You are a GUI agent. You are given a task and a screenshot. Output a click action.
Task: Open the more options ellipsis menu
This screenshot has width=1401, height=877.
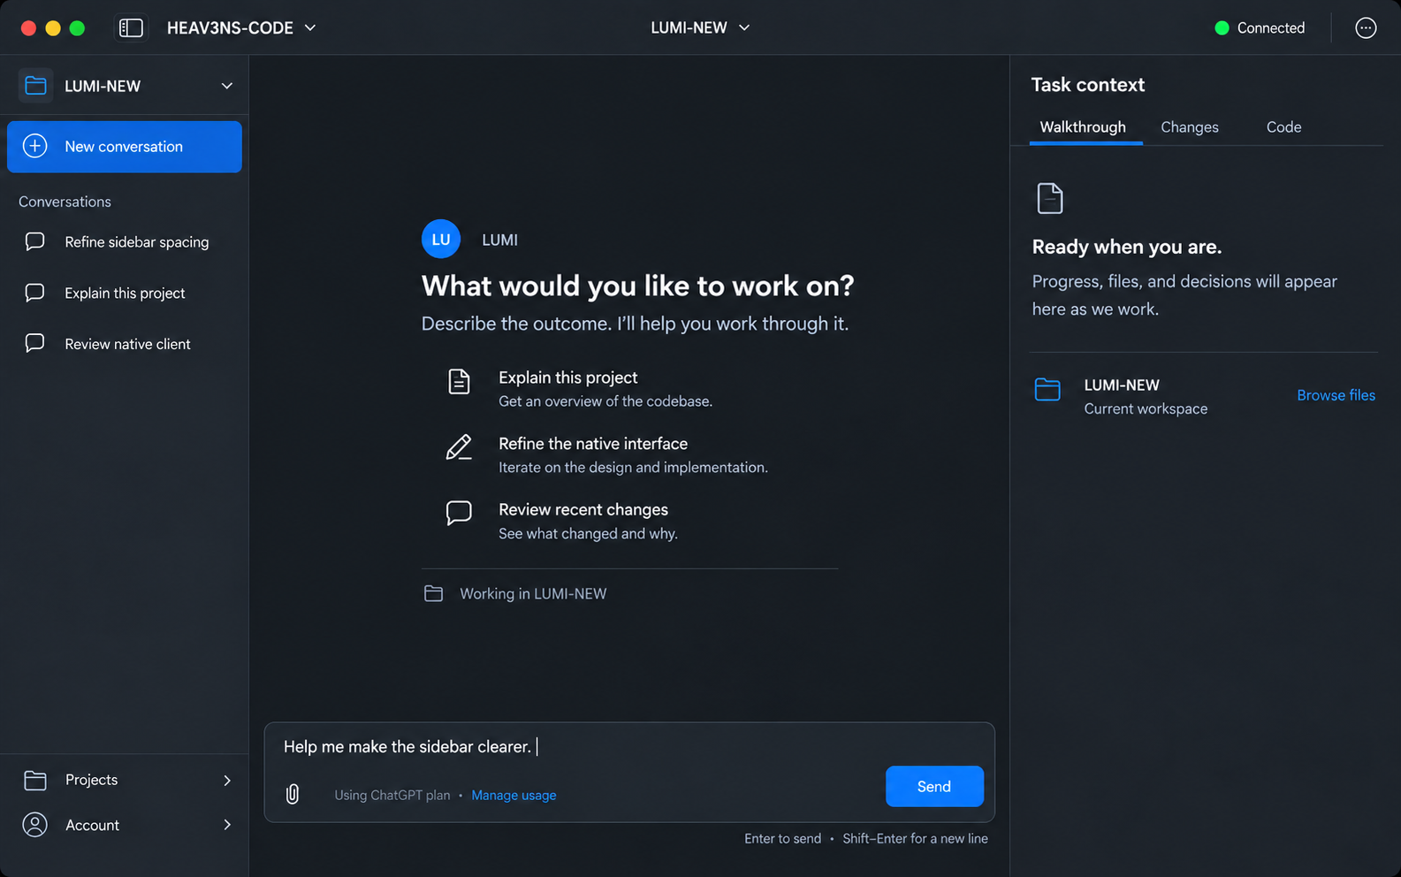coord(1366,28)
